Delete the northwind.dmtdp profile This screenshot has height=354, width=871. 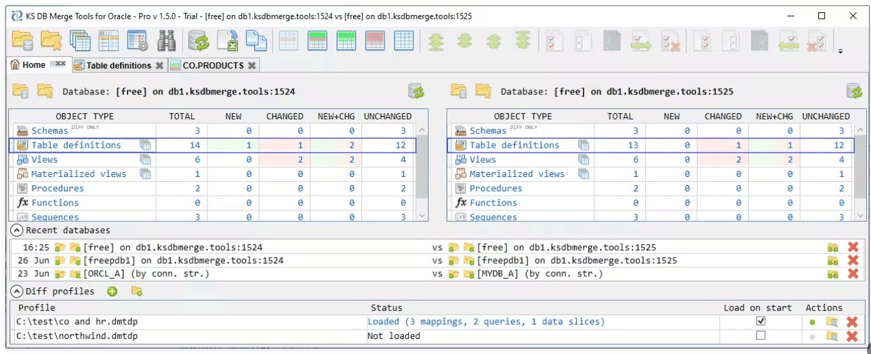[853, 336]
